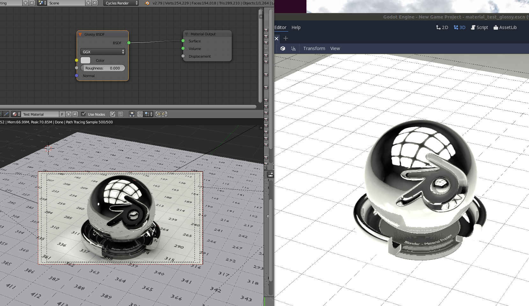Click the Godot Engine window title bar
This screenshot has height=306, width=529.
click(x=402, y=17)
